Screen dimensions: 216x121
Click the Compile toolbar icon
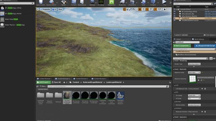(153, 3)
